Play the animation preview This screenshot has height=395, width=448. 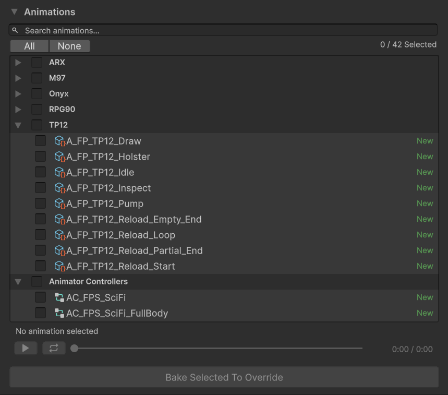tap(26, 348)
